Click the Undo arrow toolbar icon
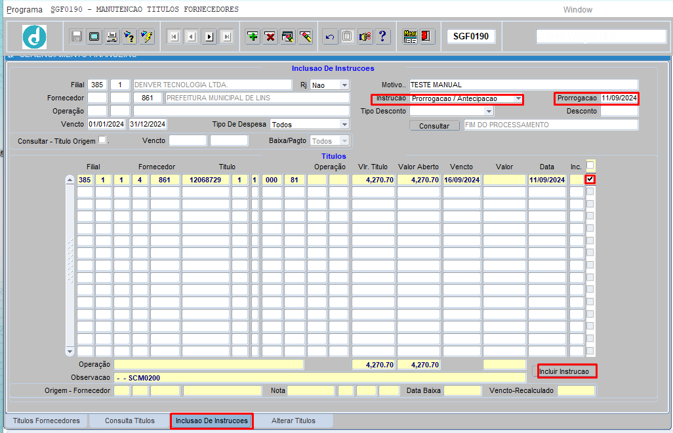Viewport: 673px width, 433px height. [330, 37]
